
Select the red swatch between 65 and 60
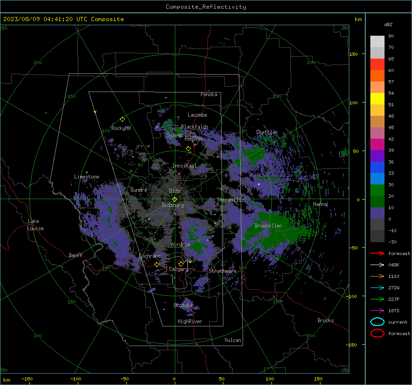377,64
